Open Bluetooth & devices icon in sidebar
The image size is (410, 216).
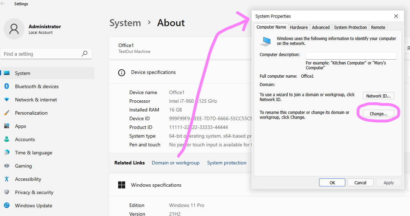[7, 86]
